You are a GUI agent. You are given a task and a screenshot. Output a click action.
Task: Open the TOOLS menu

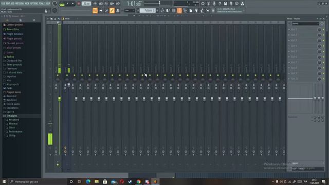coord(42,4)
